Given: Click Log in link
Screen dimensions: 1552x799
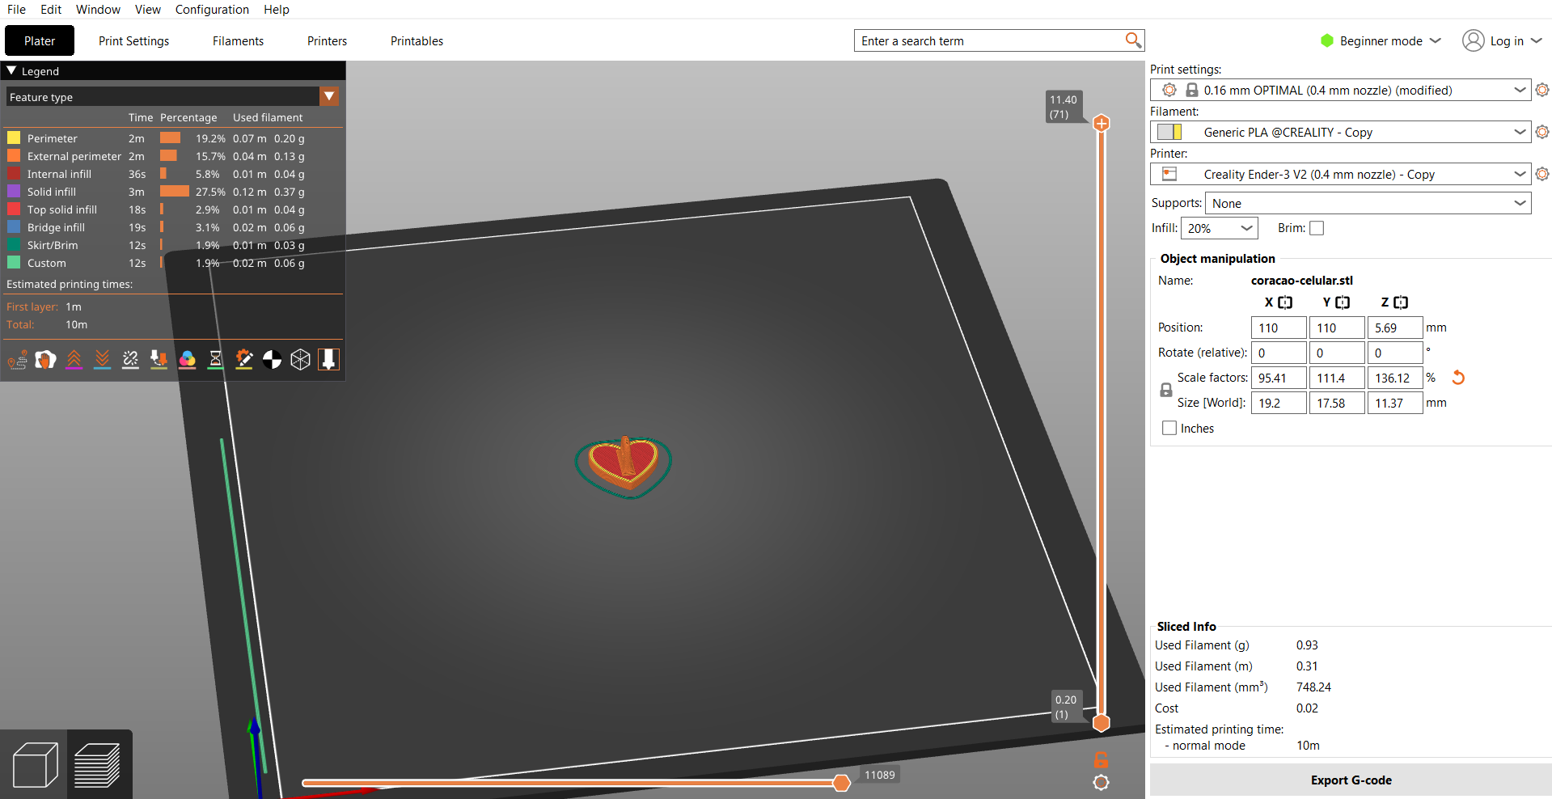Looking at the screenshot, I should click(x=1506, y=41).
